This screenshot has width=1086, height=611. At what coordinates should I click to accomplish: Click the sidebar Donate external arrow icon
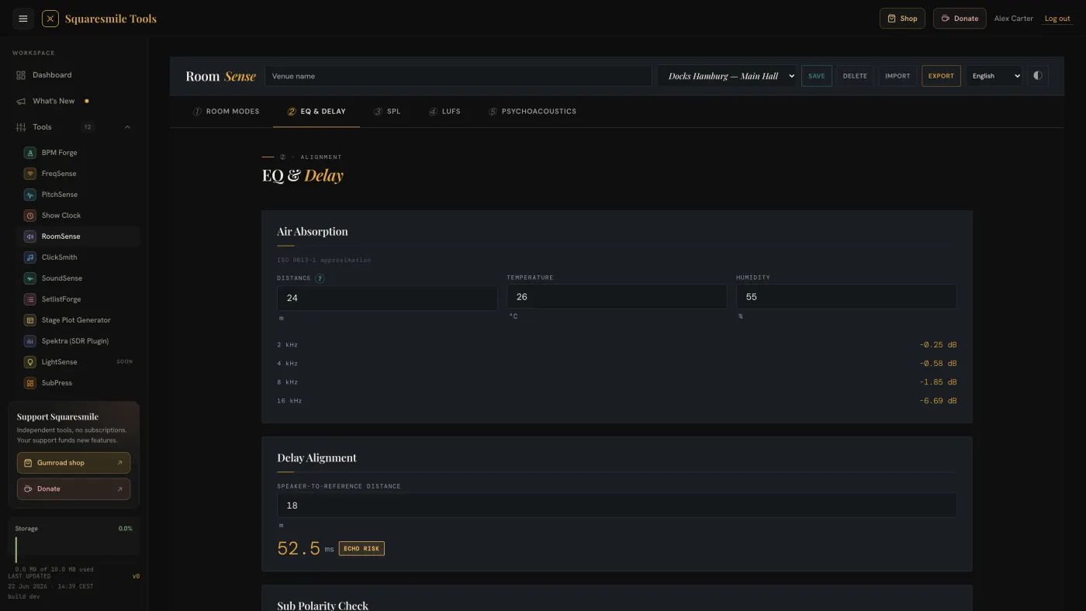pos(119,489)
